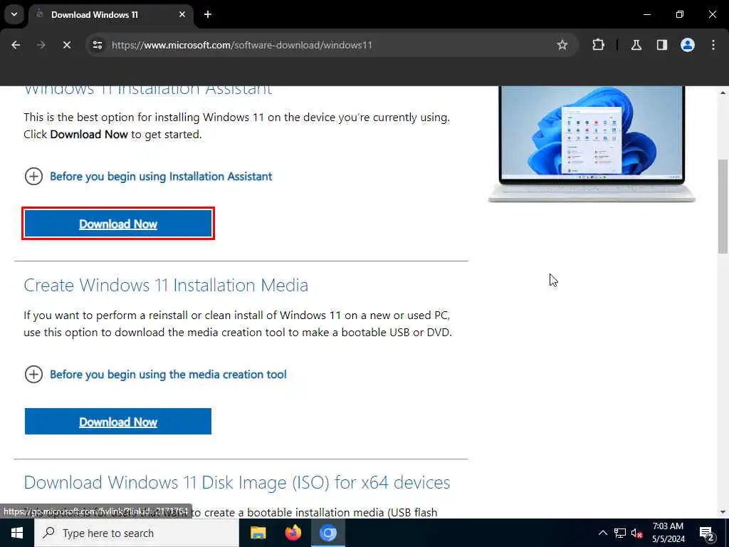Open the site information icon in the address bar

click(97, 45)
